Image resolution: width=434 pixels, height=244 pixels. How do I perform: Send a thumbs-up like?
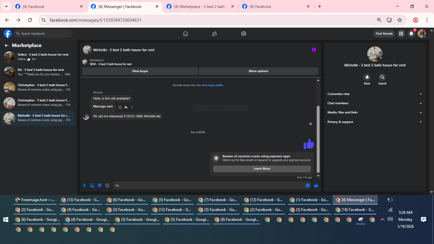[x=316, y=186]
